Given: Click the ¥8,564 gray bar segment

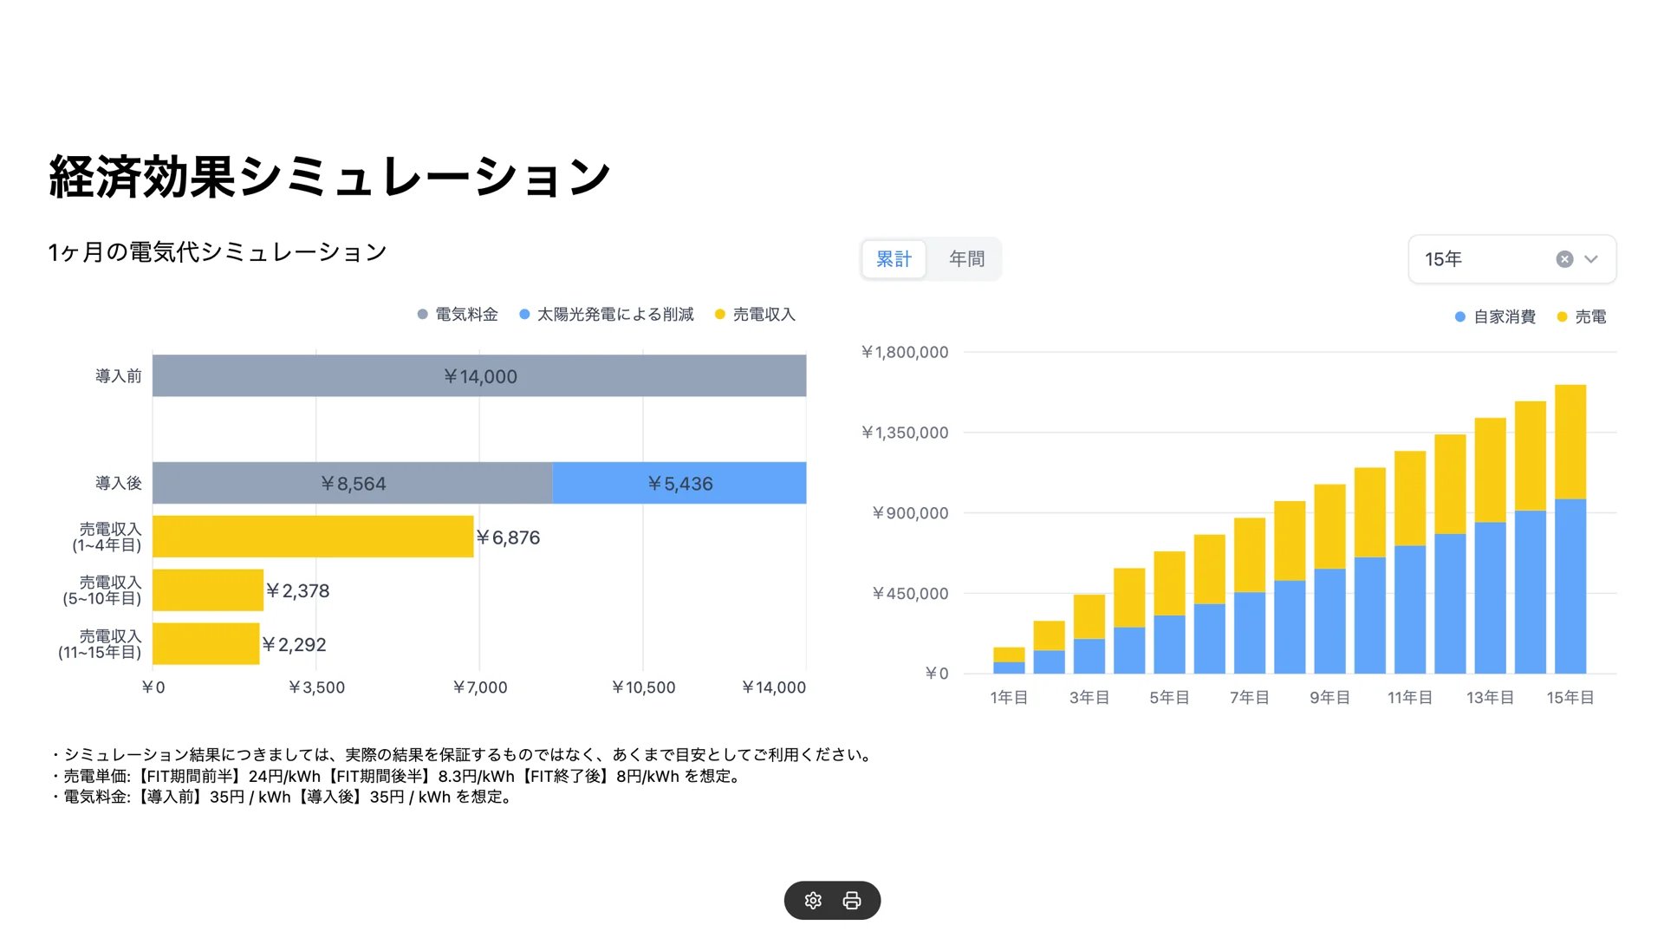Looking at the screenshot, I should 353,483.
